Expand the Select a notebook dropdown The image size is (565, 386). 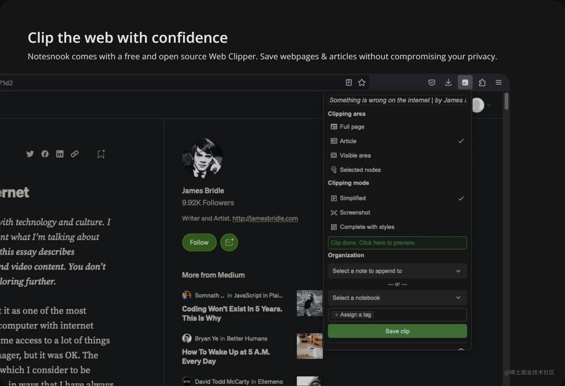pyautogui.click(x=397, y=298)
